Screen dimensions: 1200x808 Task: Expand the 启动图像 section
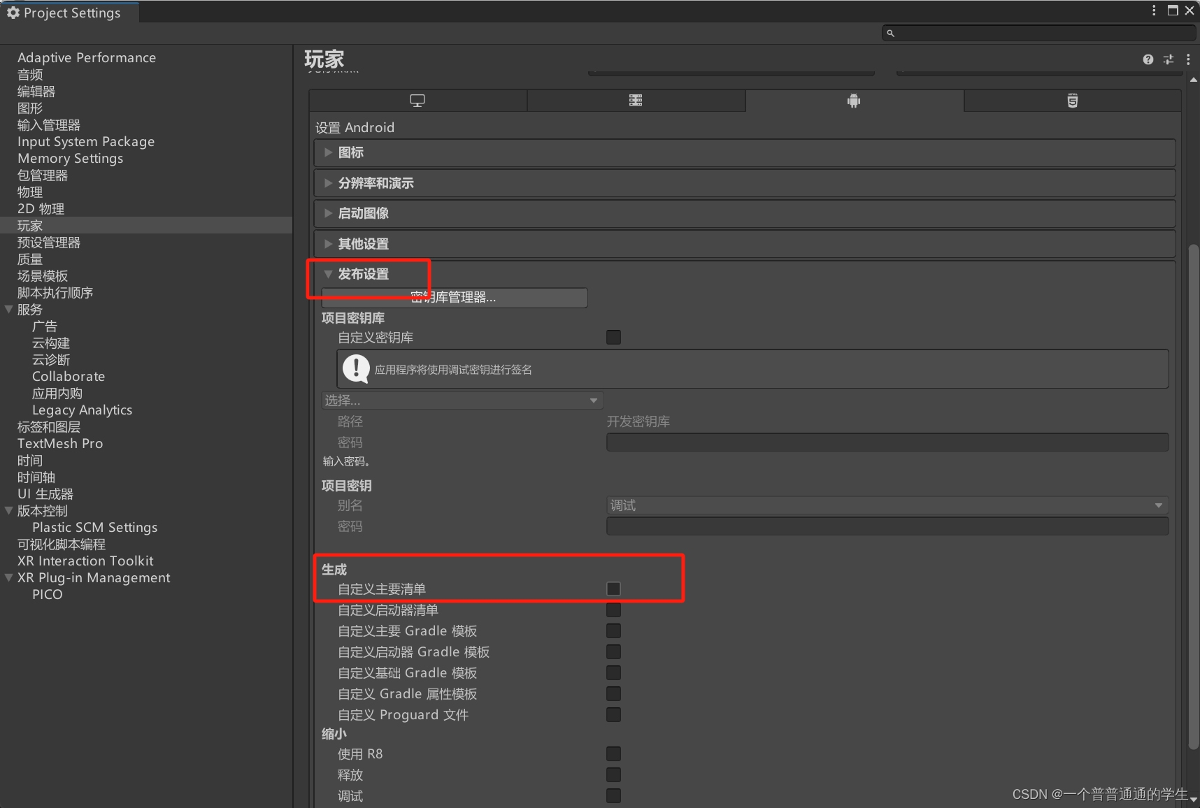(x=745, y=213)
